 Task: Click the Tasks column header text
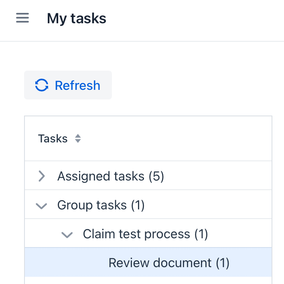(53, 139)
